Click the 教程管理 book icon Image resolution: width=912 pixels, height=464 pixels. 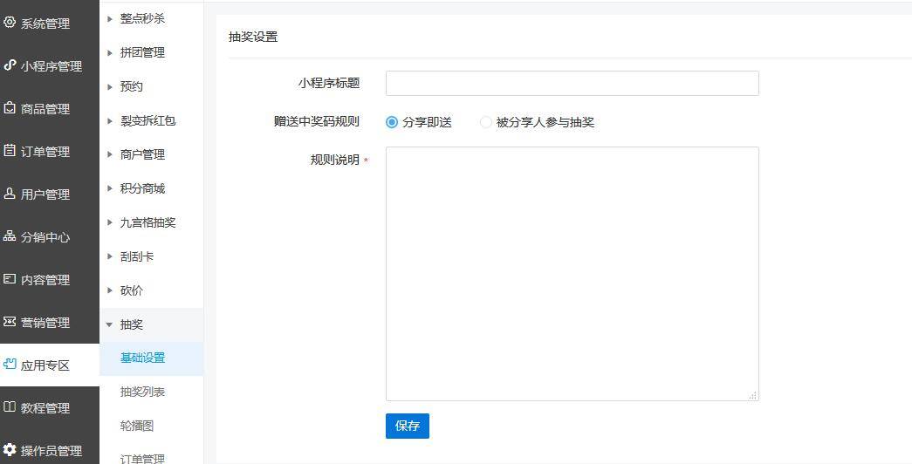click(x=10, y=407)
